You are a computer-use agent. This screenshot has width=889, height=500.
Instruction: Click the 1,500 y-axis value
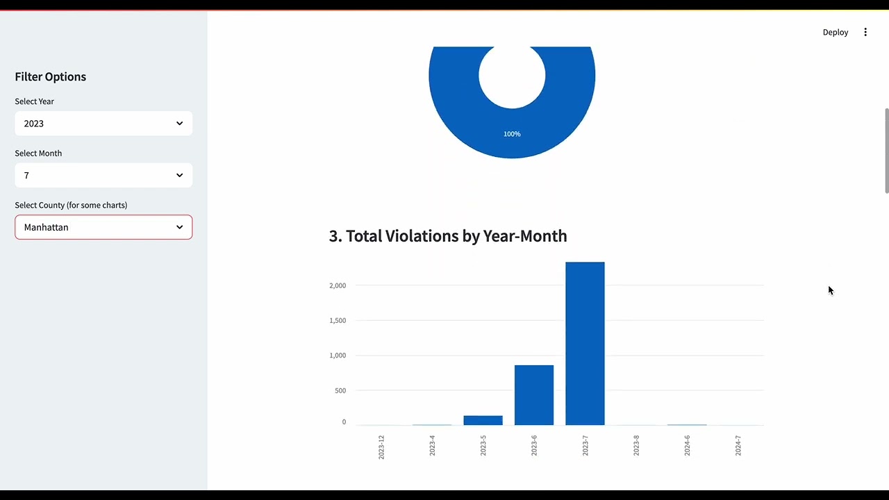(x=338, y=320)
